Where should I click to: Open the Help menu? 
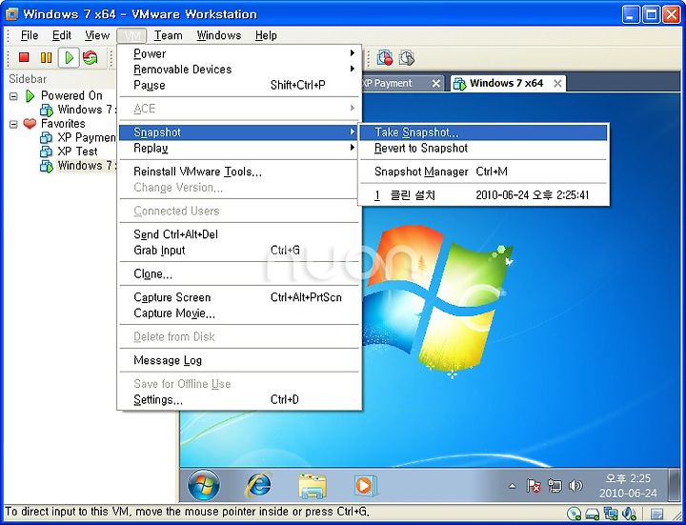click(x=266, y=35)
